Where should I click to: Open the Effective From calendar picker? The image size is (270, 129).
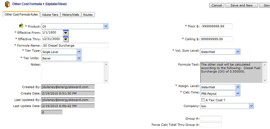click(x=66, y=33)
